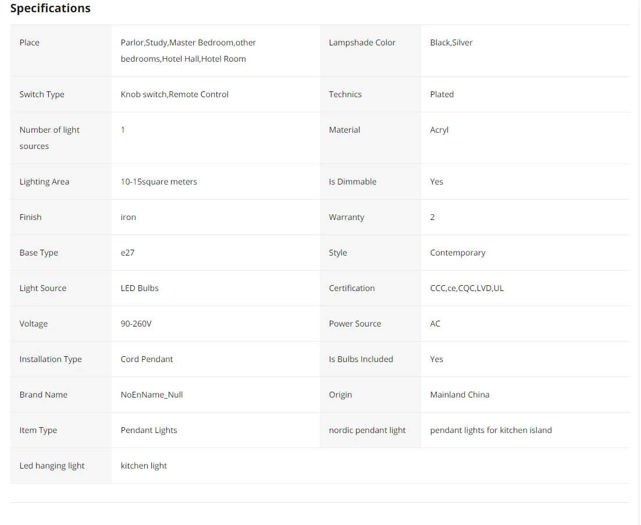Select the e27 base type value
641x525 pixels.
tap(128, 253)
